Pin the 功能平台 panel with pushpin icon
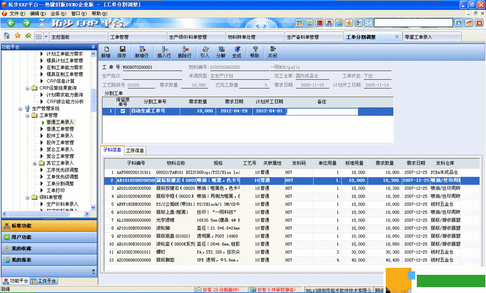This screenshot has width=486, height=293. pos(93,47)
